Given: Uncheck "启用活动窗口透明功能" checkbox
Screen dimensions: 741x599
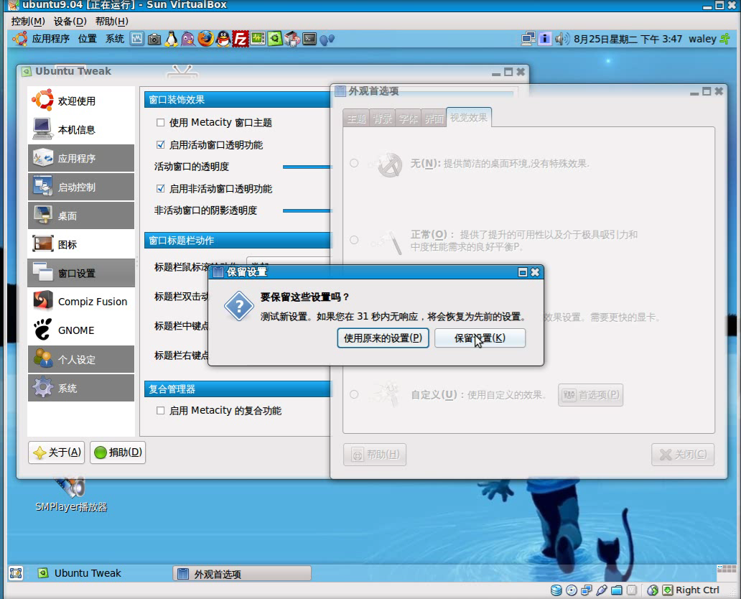Looking at the screenshot, I should click(x=161, y=144).
